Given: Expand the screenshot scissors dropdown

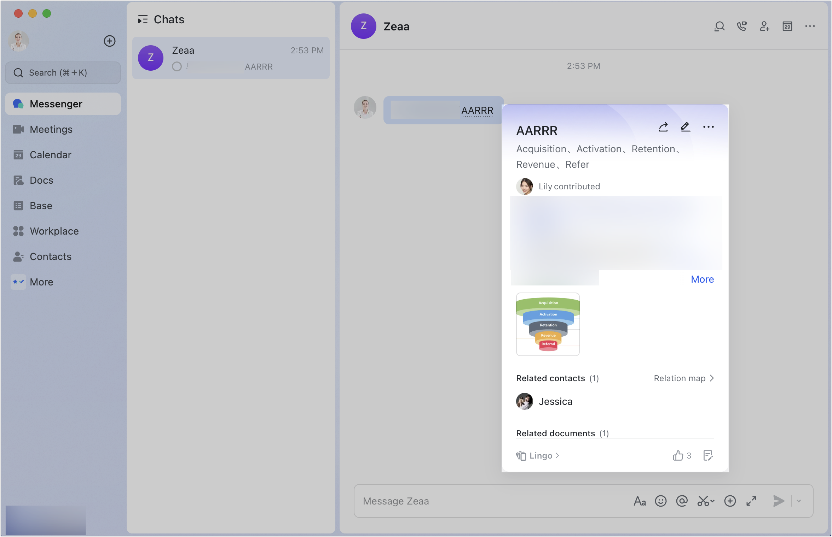Looking at the screenshot, I should tap(712, 501).
